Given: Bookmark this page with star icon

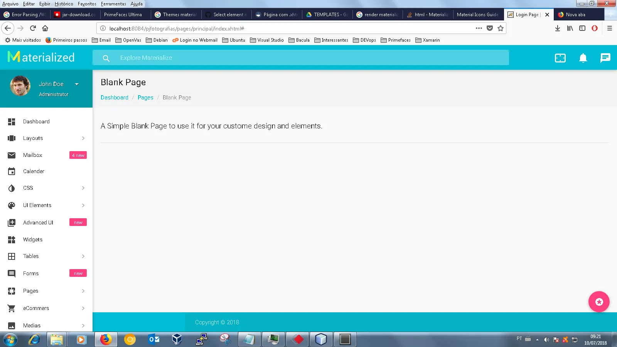Looking at the screenshot, I should (x=501, y=28).
